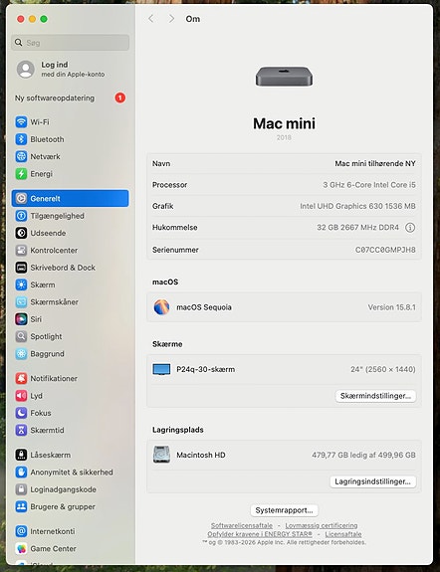
Task: Open the Softwarelicensaftale link
Action: (x=242, y=525)
